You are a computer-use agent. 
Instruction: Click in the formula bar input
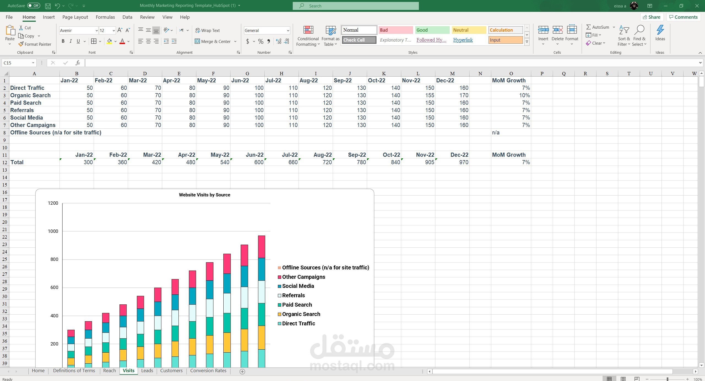tap(386, 63)
